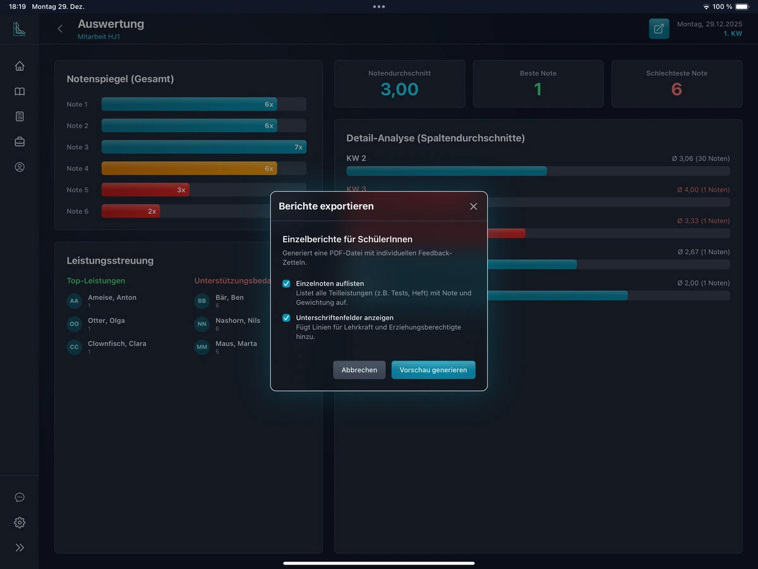Click the Vorschau generieren button

pos(433,370)
